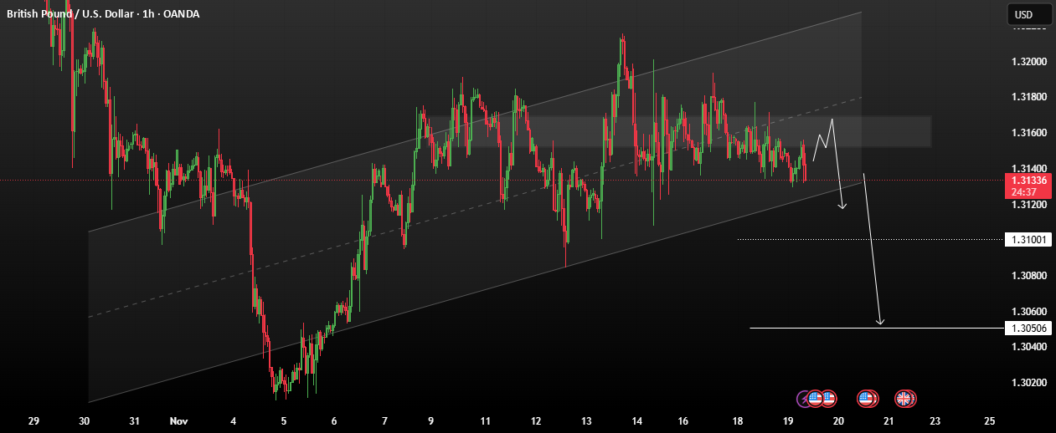Screen dimensions: 1056x433
Task: Select the dashed channel midline
Action: point(475,207)
